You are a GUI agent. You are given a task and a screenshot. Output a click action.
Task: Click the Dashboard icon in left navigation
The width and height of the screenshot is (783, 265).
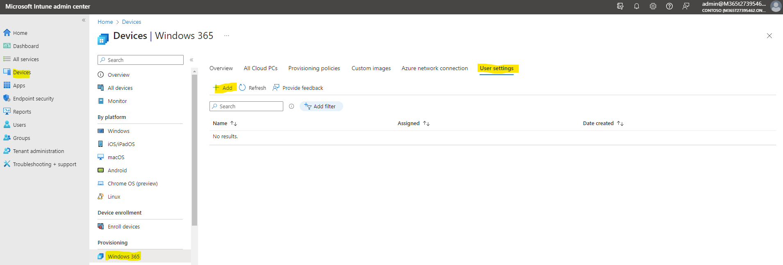7,46
